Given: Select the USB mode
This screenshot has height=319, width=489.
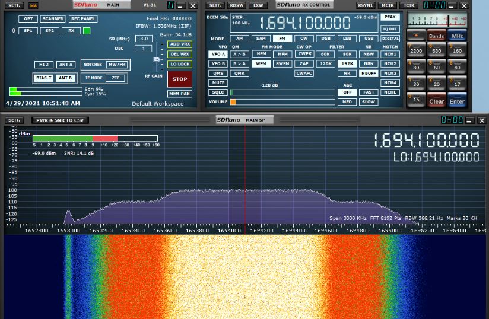Looking at the screenshot, I should [x=369, y=39].
